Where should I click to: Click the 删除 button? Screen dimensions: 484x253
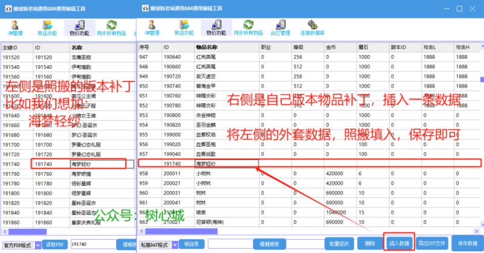(370, 243)
